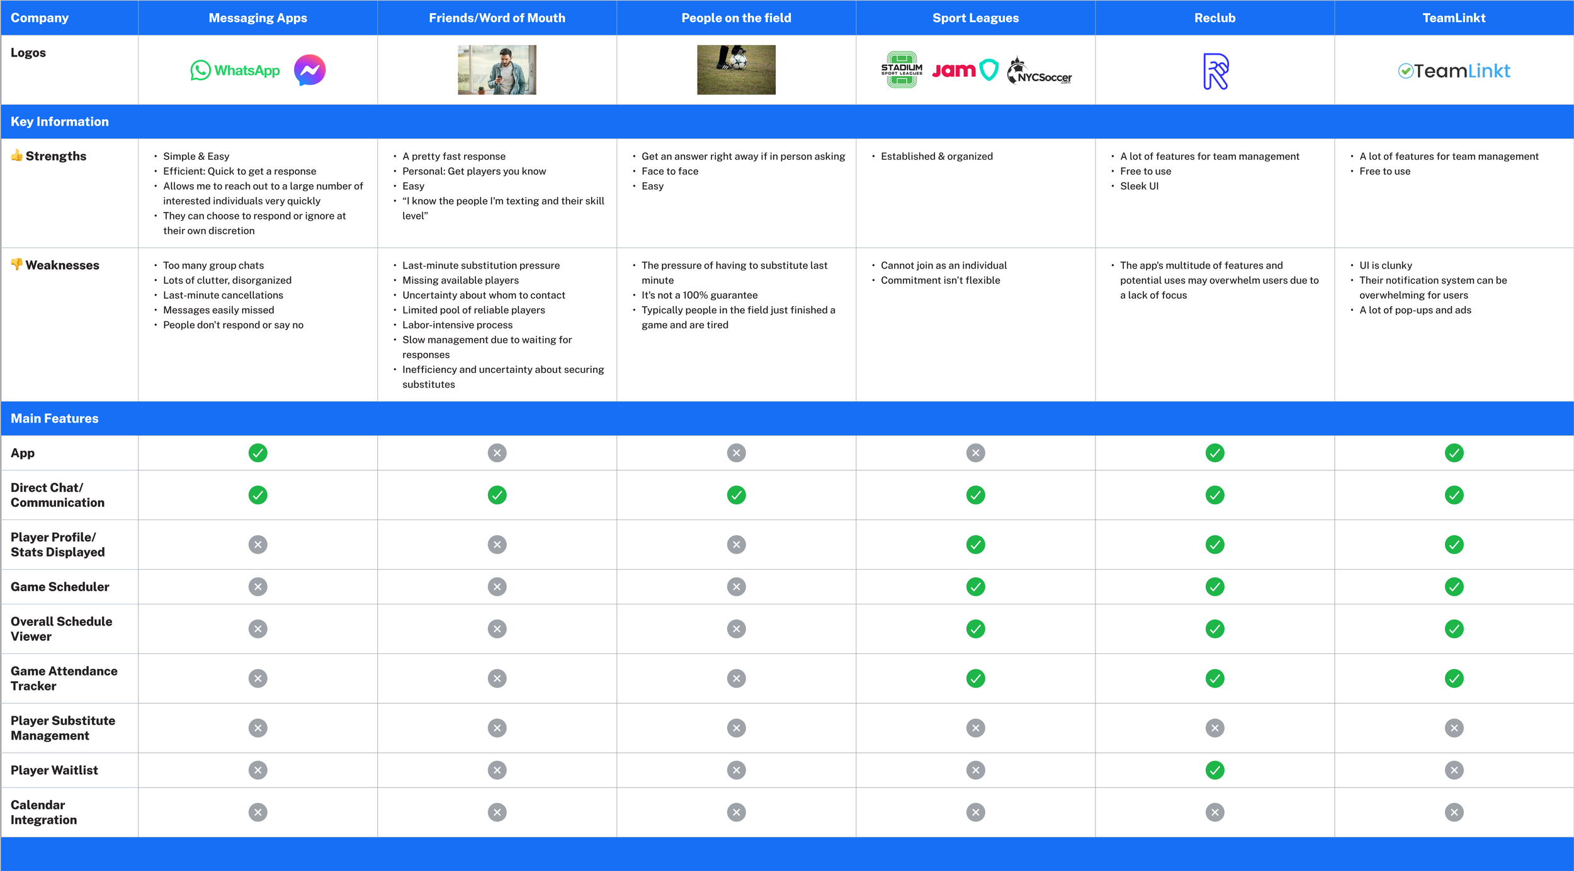Click TeamLinkt's grey X for Calendar Integration

pos(1454,812)
